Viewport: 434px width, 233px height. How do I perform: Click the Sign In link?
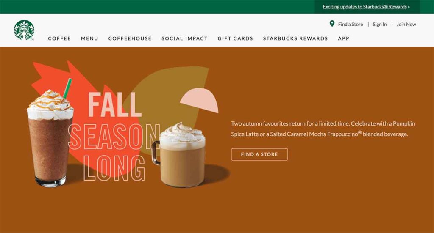pyautogui.click(x=379, y=24)
